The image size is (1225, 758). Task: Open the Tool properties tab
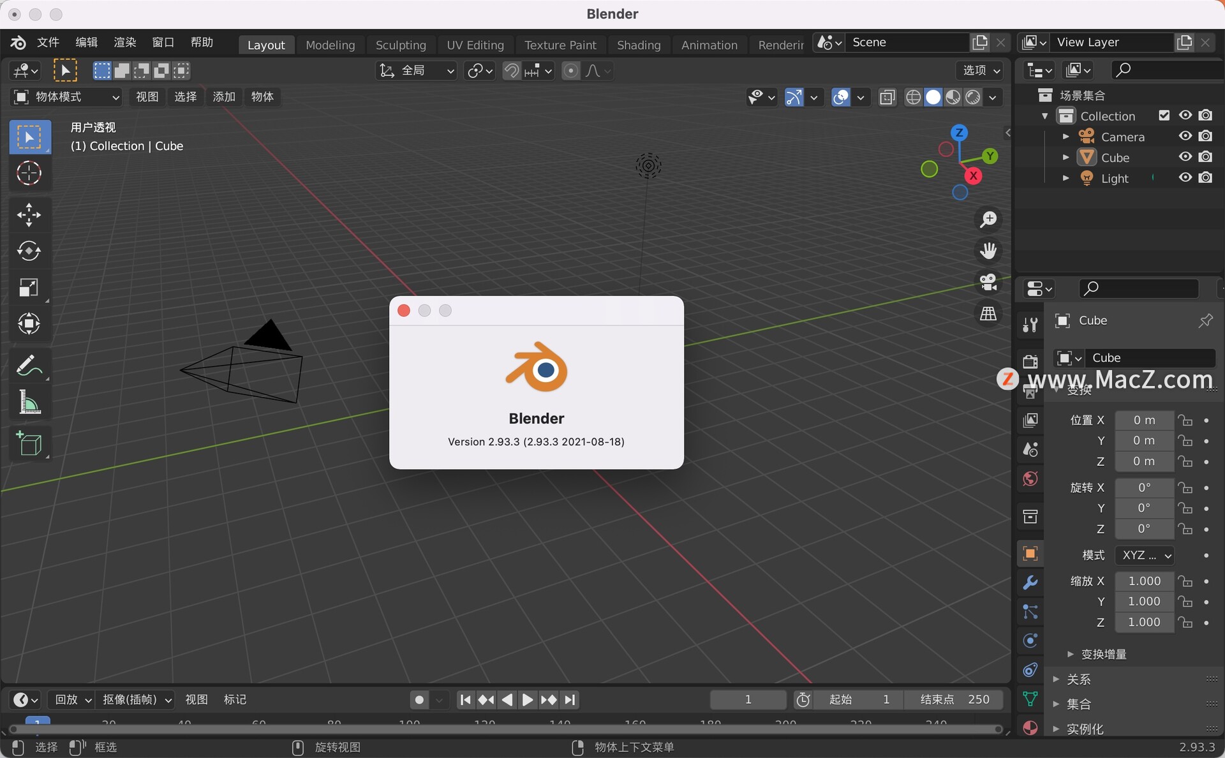(x=1030, y=325)
